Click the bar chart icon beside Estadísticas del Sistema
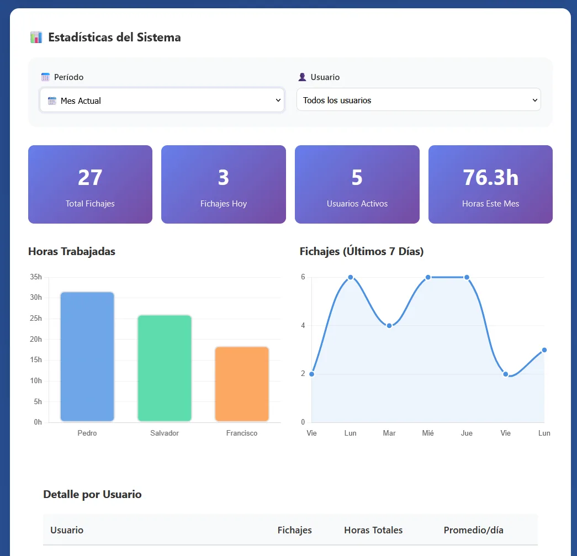Image resolution: width=577 pixels, height=556 pixels. coord(36,38)
